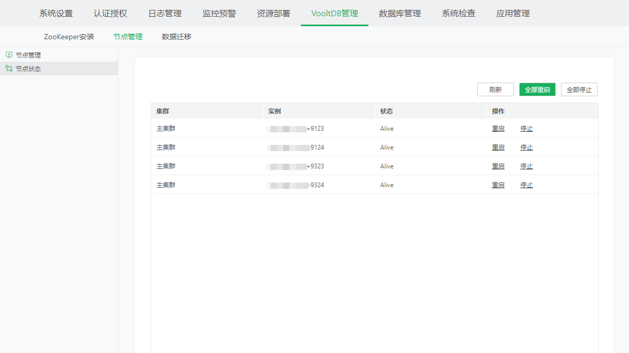Switch to the 系统设置 tab
Image resolution: width=629 pixels, height=353 pixels.
tap(56, 13)
